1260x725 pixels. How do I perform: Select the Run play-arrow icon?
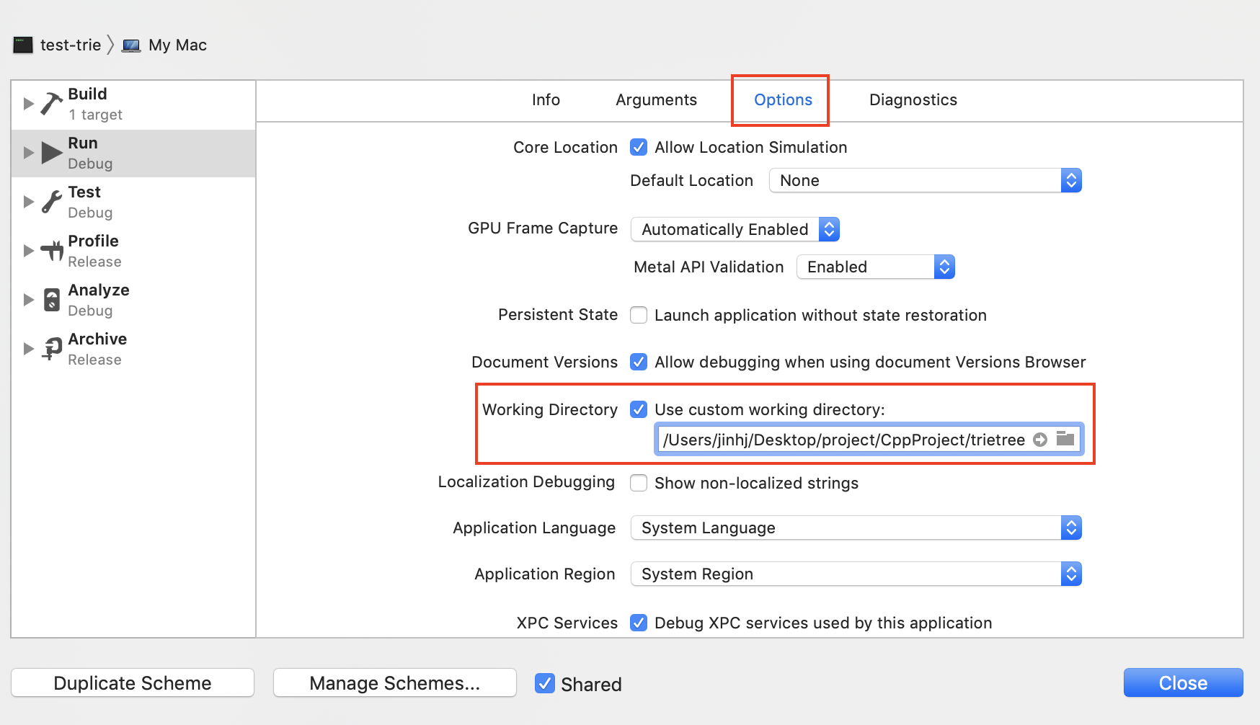[x=52, y=153]
